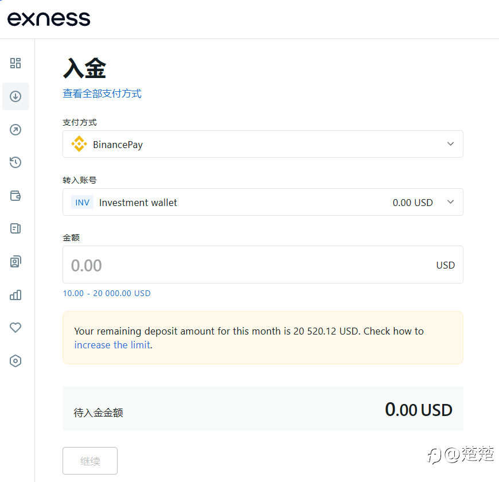The image size is (499, 482).
Task: Click the BinancePay logo icon
Action: 79,144
